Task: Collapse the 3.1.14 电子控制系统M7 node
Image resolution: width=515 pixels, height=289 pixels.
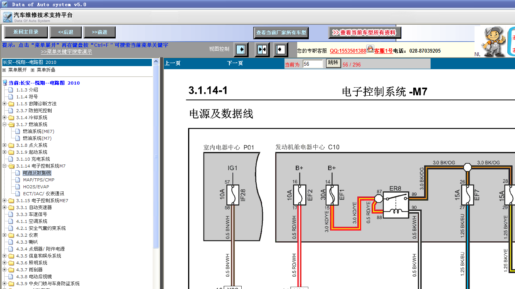Action: coord(4,166)
